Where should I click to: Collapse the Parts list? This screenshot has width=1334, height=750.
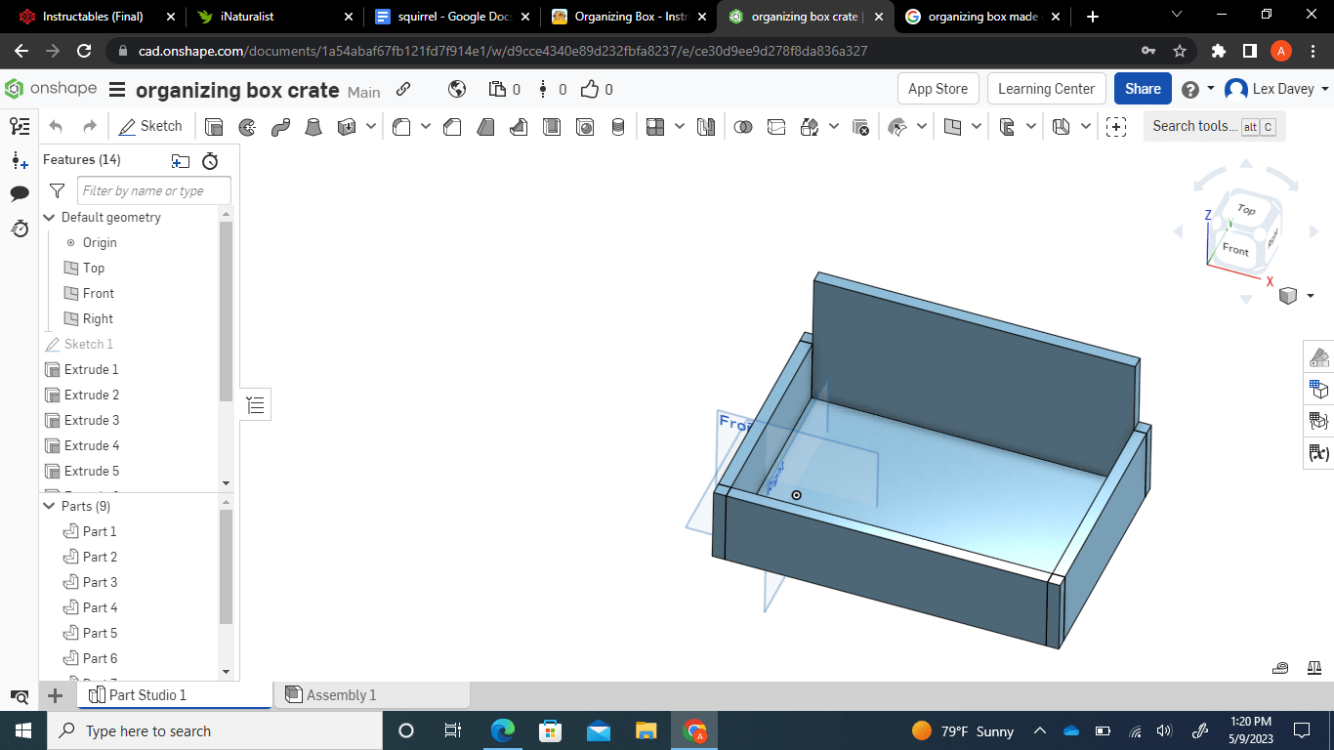[49, 506]
